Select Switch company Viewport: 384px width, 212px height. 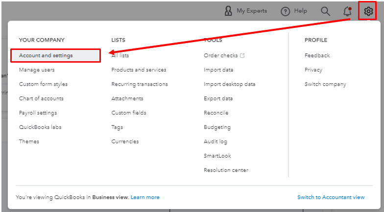click(x=325, y=84)
